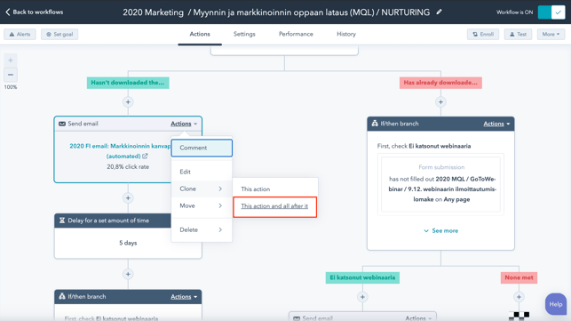Click the 20,8% click rate text
Image resolution: width=571 pixels, height=321 pixels.
[128, 166]
